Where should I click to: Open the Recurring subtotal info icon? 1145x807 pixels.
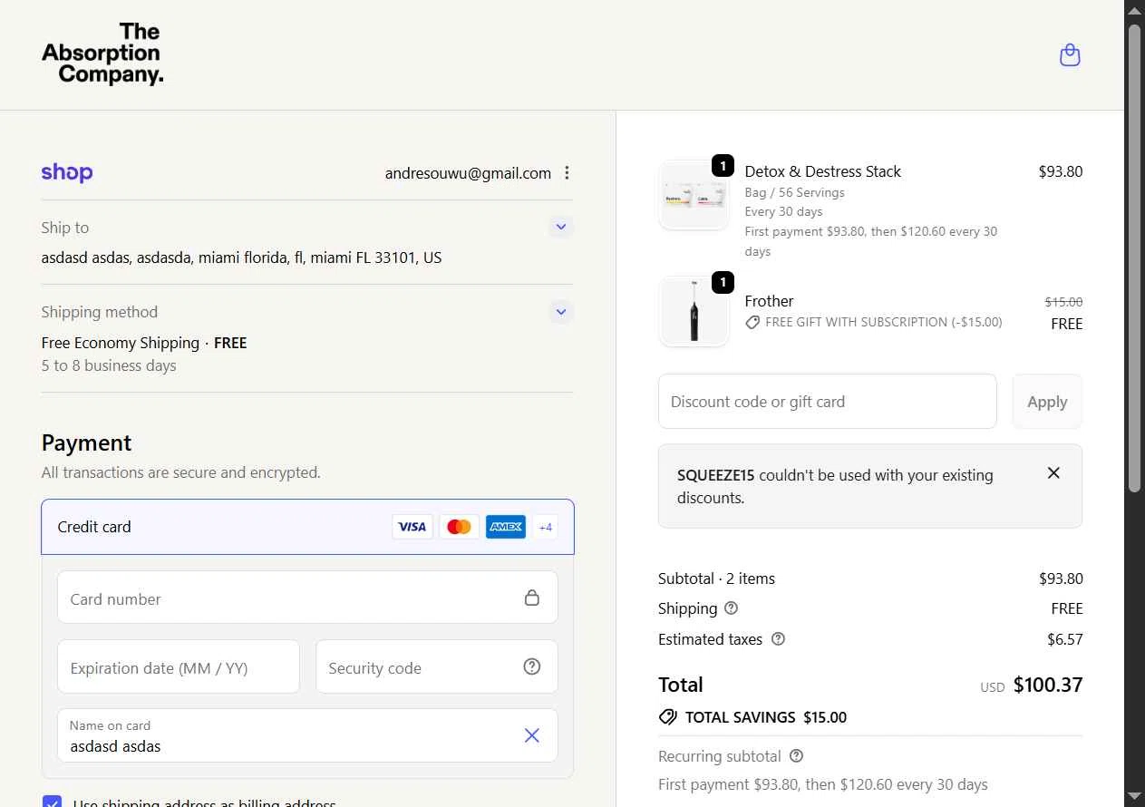796,756
